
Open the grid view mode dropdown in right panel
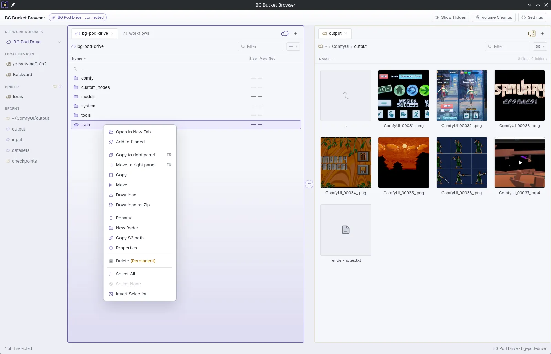coord(540,46)
